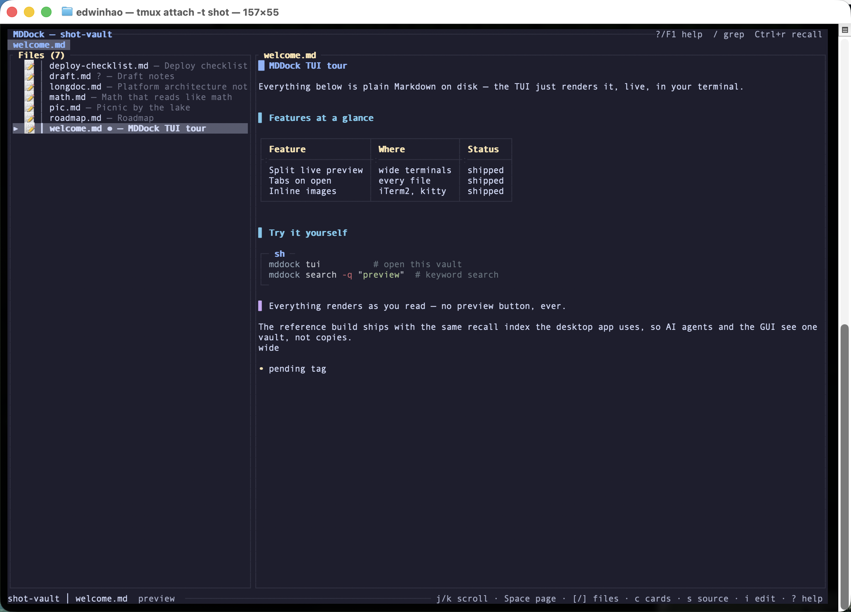Click the memo icon beside pic.md

pos(29,108)
